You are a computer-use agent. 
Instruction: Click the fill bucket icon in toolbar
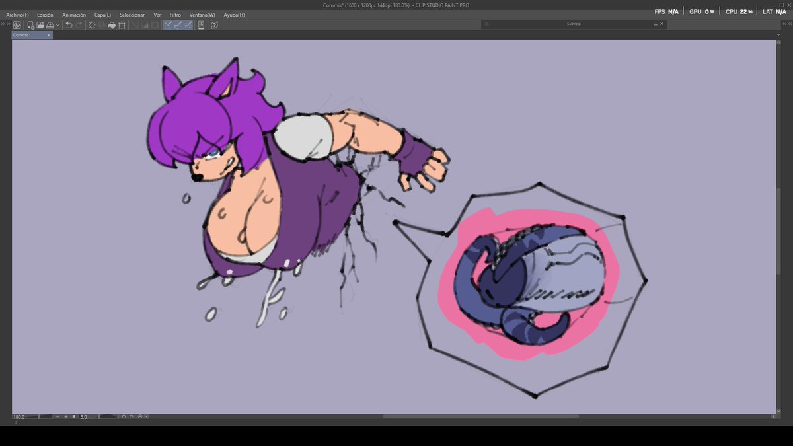click(x=112, y=25)
